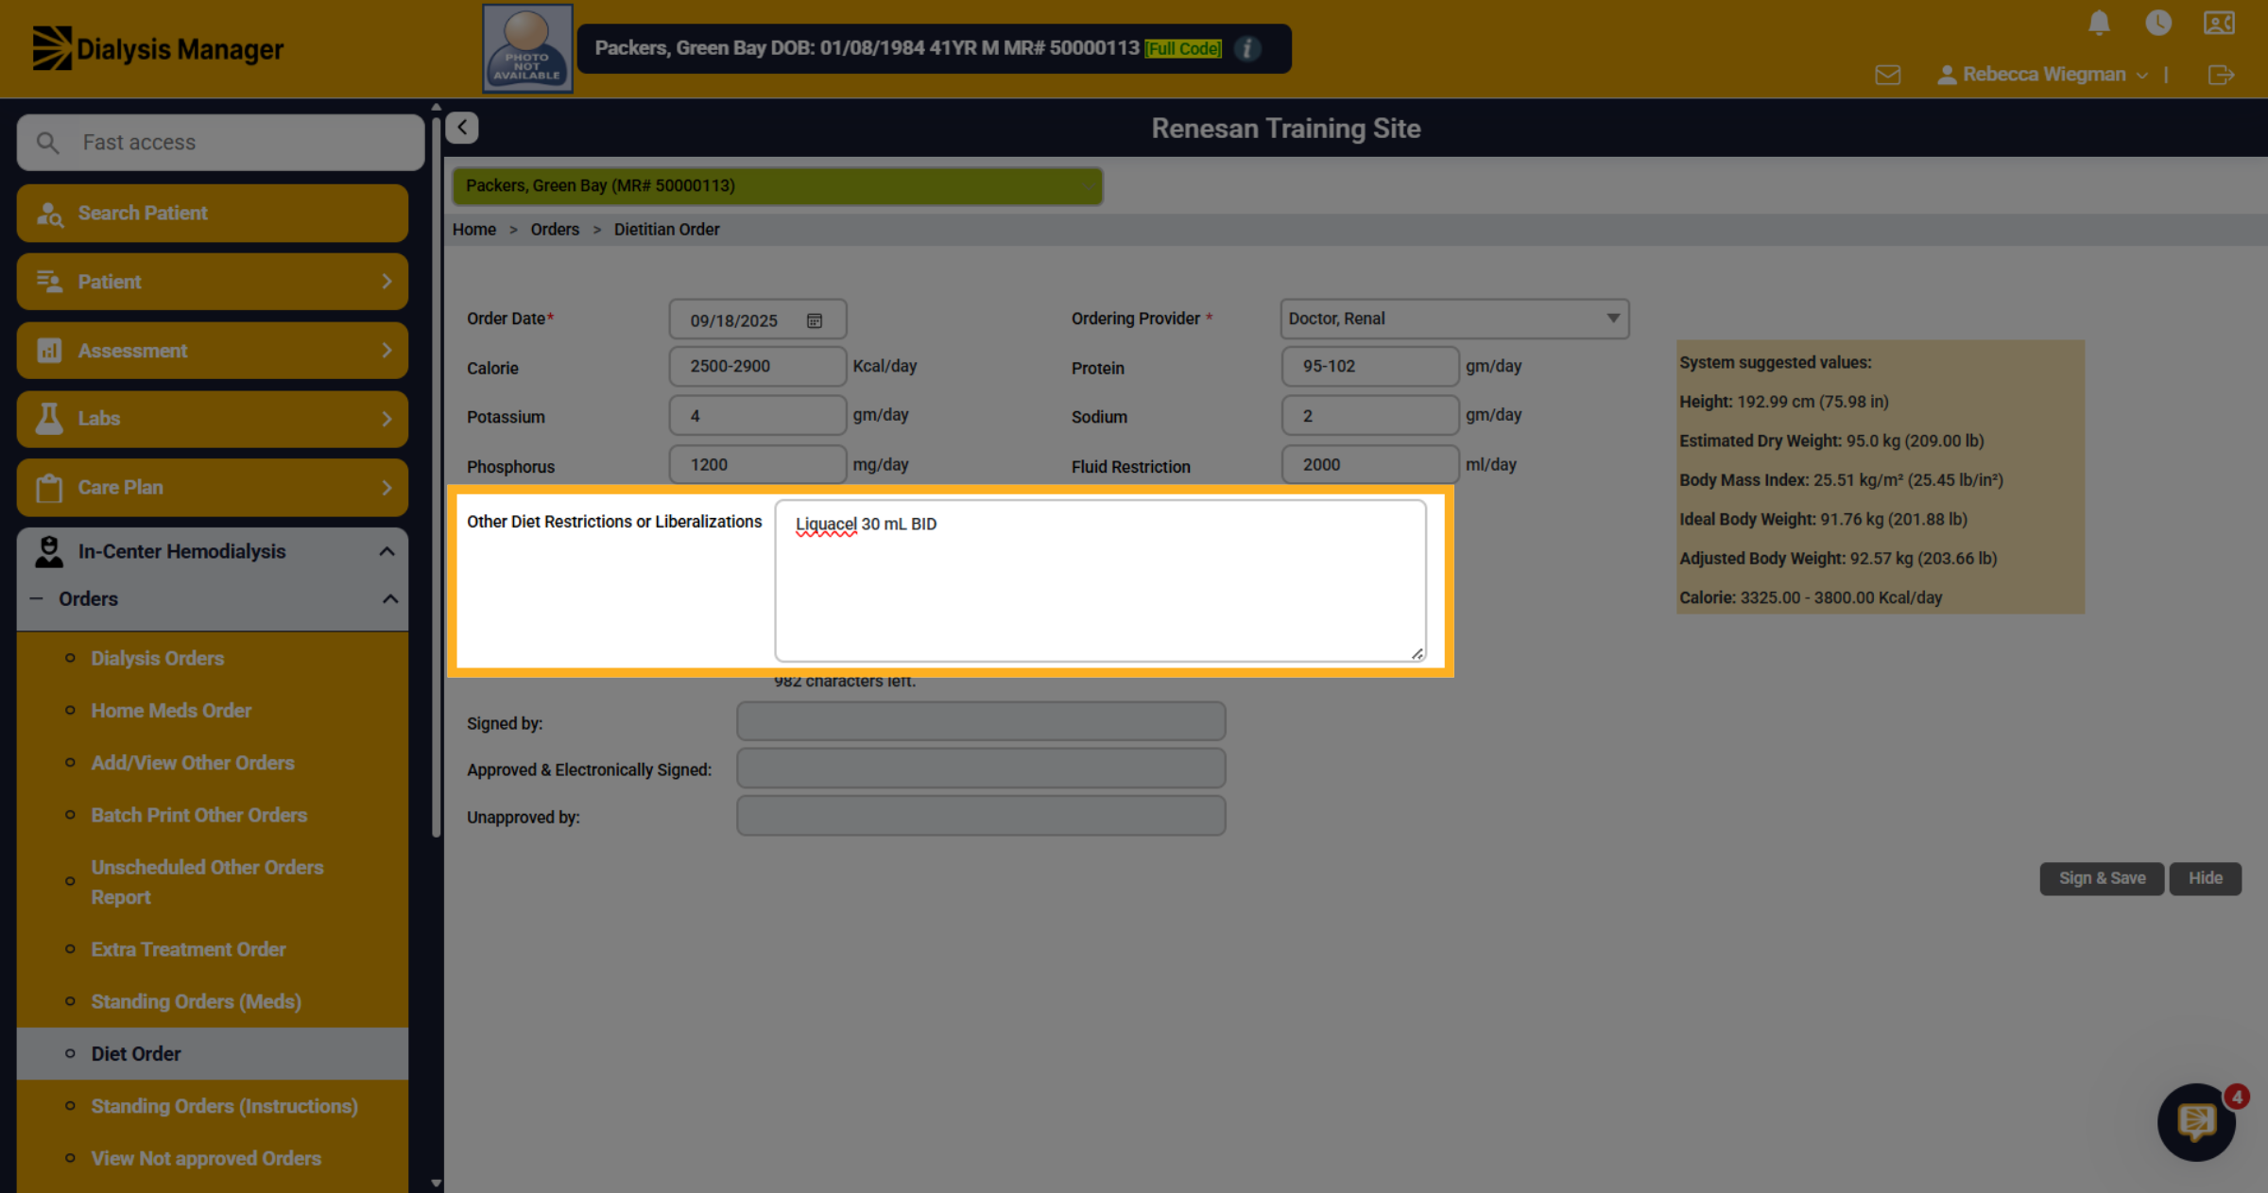Collapse the sidebar with the back arrow
Screen dimensions: 2268x1193
click(x=462, y=128)
